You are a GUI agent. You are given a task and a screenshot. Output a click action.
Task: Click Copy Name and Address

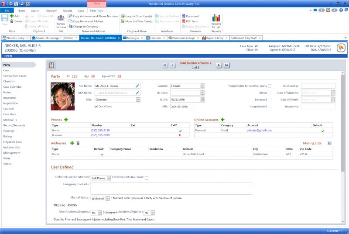tap(86, 21)
